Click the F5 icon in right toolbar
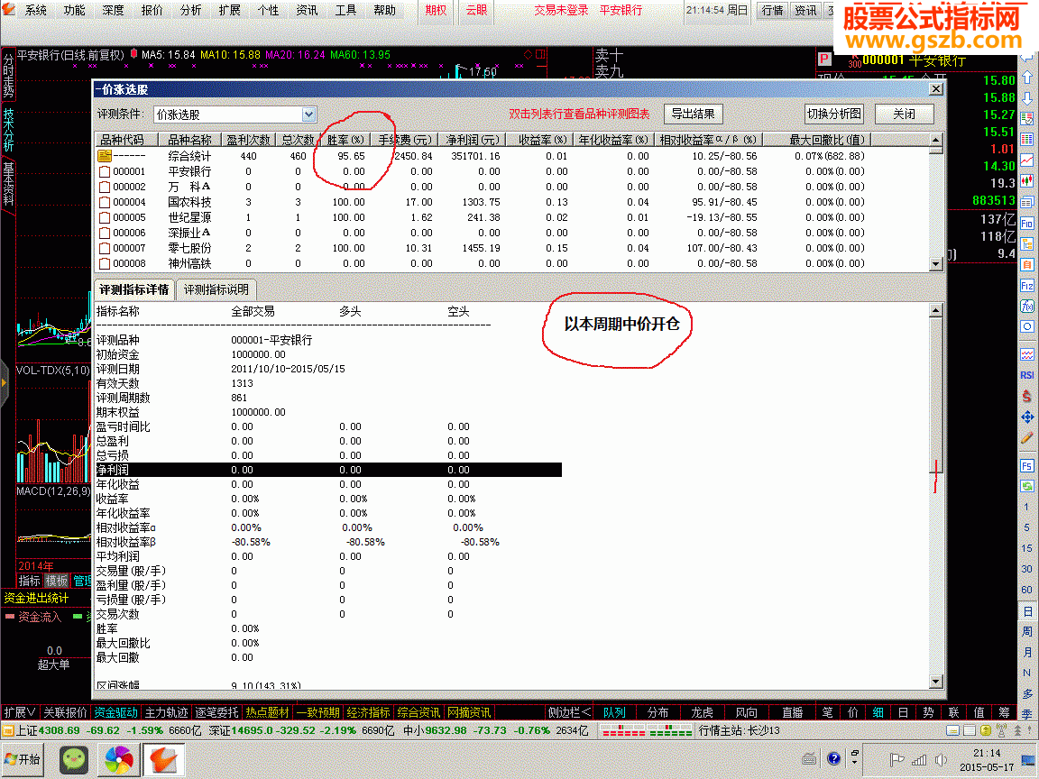This screenshot has width=1039, height=779. pos(1027,465)
